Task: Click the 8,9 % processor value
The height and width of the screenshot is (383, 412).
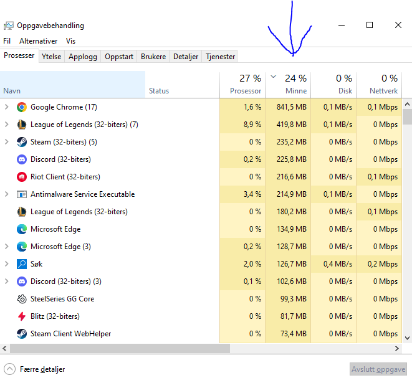Action: point(252,125)
